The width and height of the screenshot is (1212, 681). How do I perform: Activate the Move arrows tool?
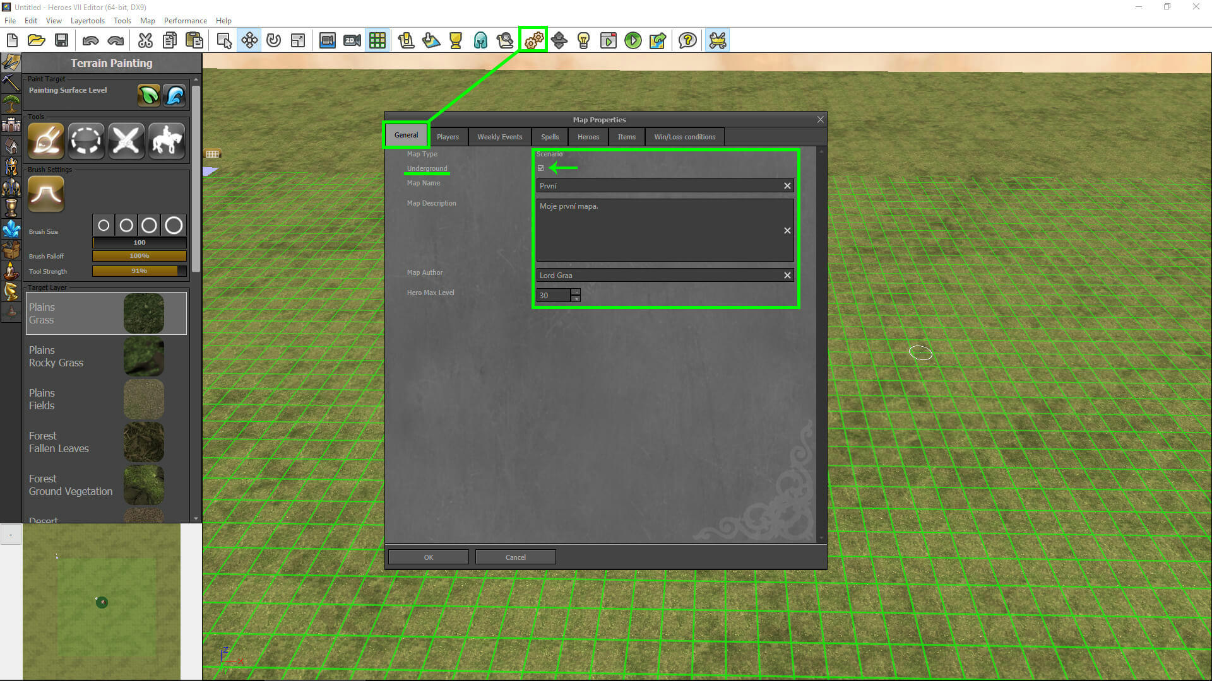point(249,40)
